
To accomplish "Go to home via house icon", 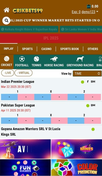I will pos(7,10).
